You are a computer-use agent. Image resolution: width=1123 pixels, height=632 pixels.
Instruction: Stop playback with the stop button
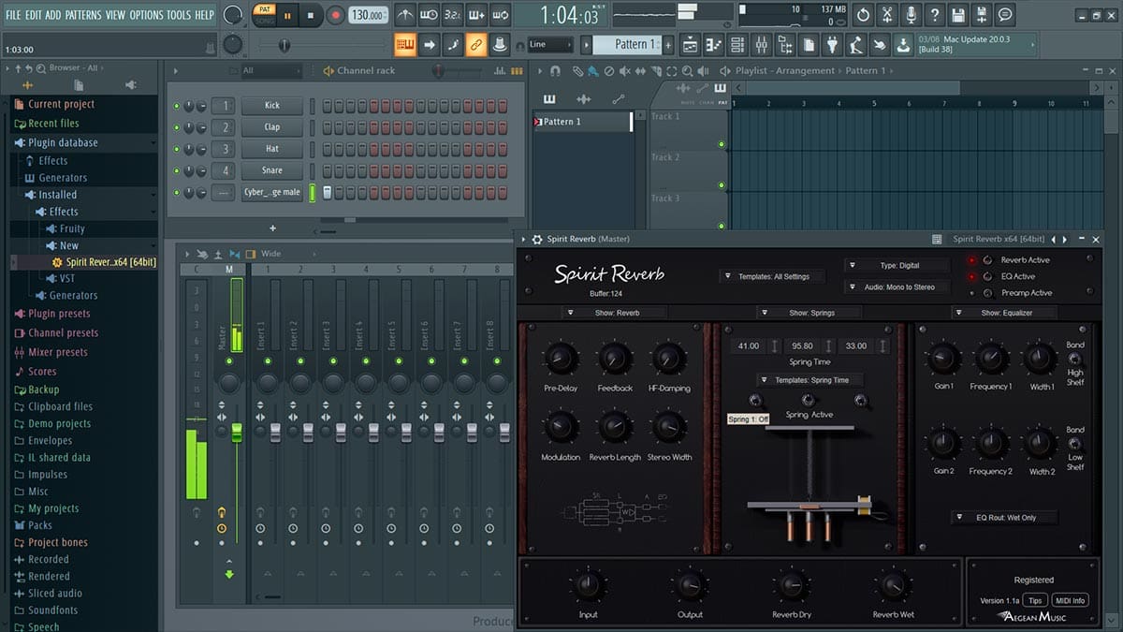(x=312, y=15)
